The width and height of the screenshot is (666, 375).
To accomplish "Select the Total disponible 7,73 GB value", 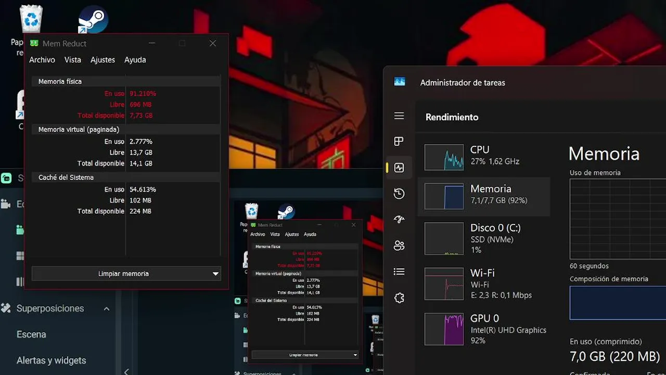I will click(x=141, y=116).
